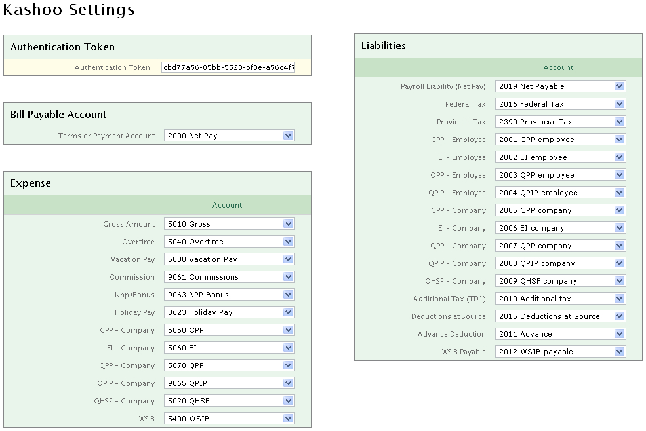The image size is (646, 431).
Task: Open the Holiday Pay account dropdown
Action: point(229,312)
